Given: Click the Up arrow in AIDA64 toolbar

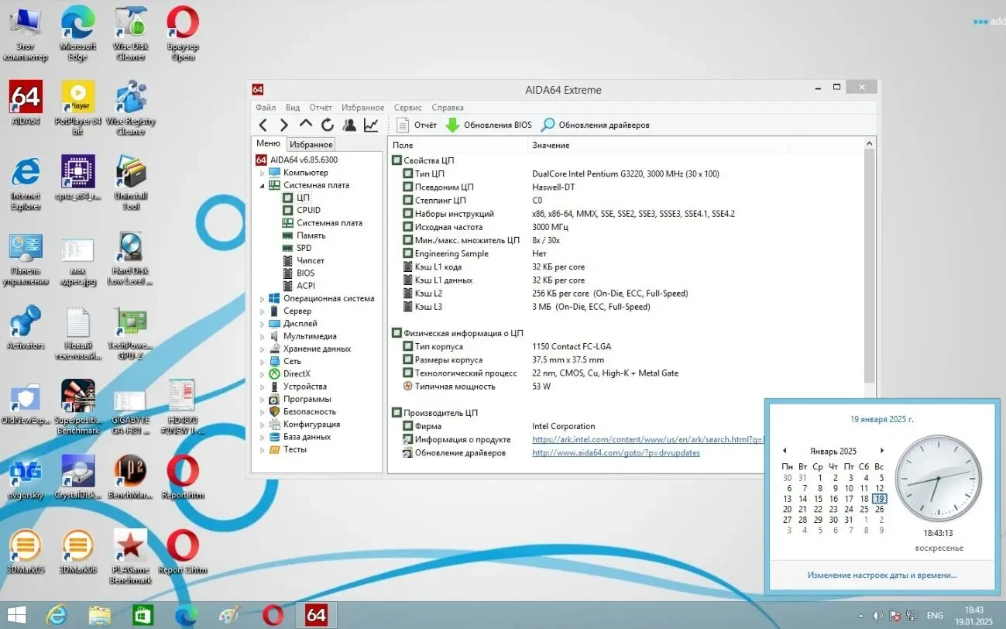Looking at the screenshot, I should coord(306,125).
